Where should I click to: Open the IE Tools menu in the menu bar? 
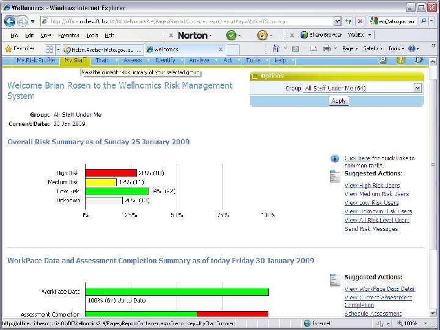(x=92, y=35)
